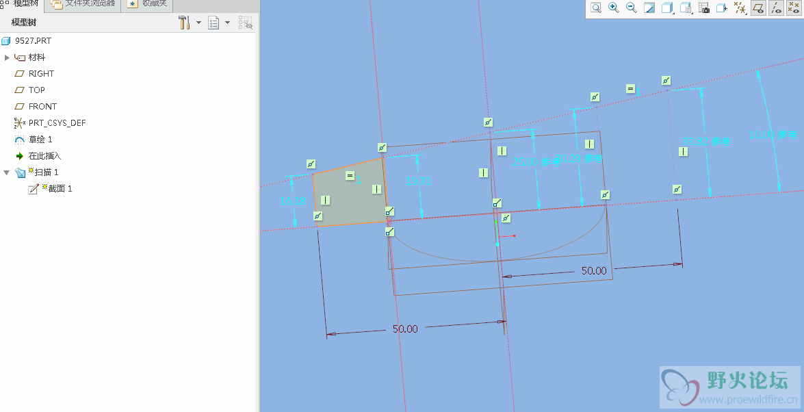Switch to the 收藏夹 tab

[x=148, y=4]
